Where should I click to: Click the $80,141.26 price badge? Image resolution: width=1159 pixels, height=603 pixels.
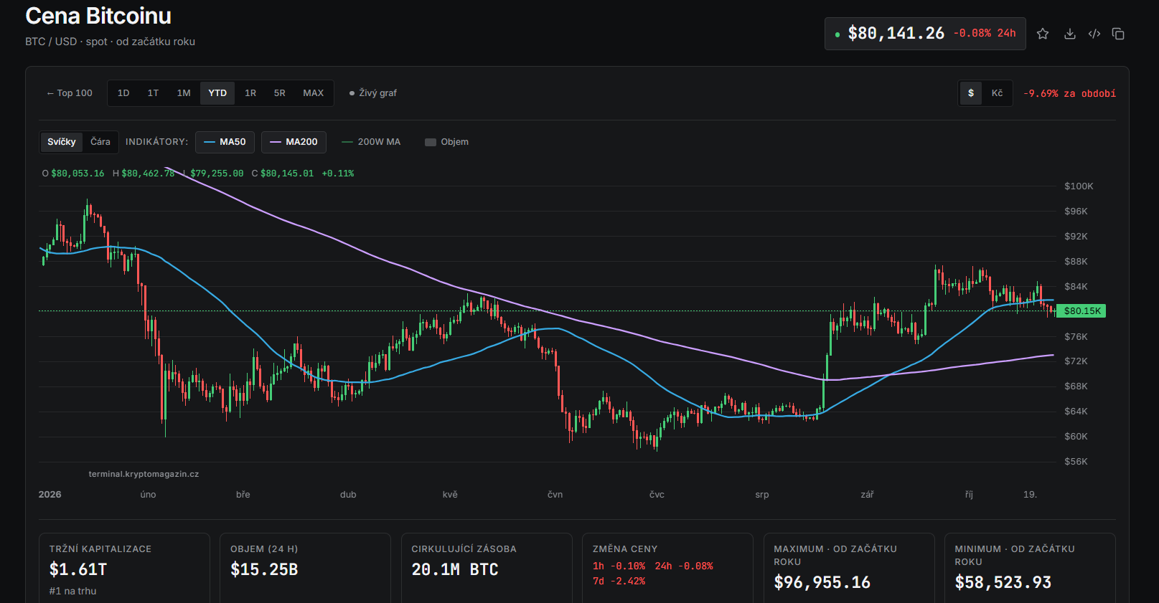(925, 34)
